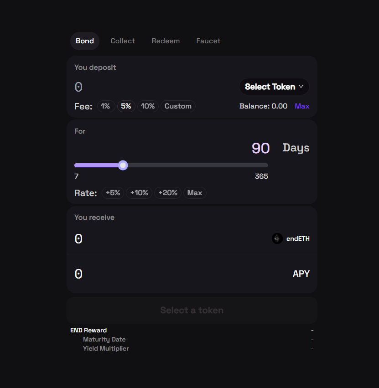This screenshot has width=379, height=388.
Task: Open the Faucet tab
Action: pos(208,41)
